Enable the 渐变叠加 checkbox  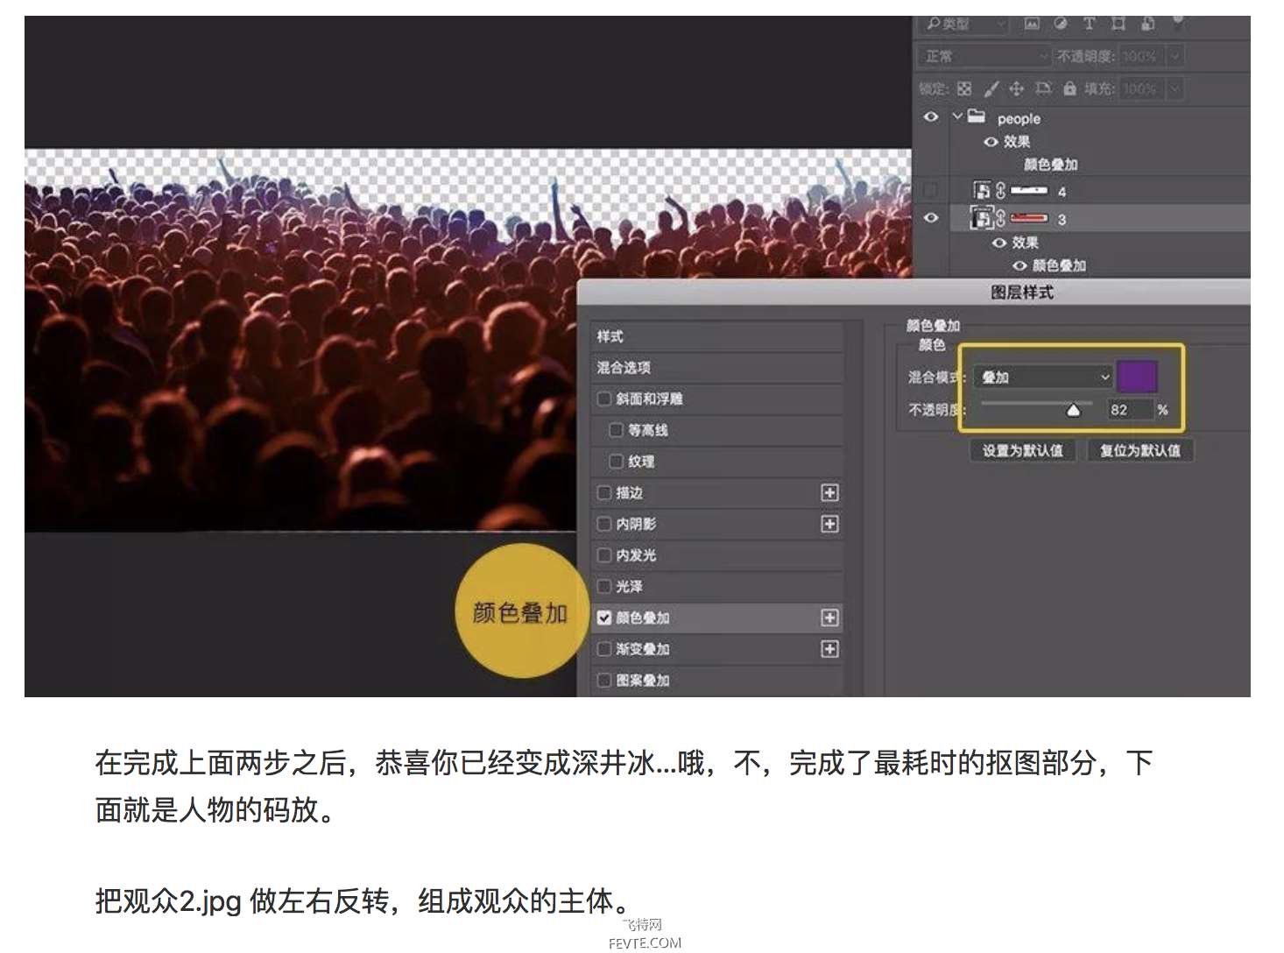(604, 649)
